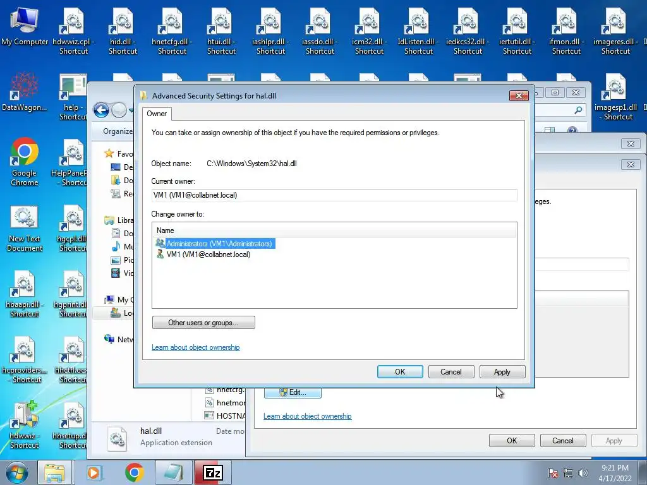Open Learn about object ownership link in back window
Viewport: 647px width, 485px height.
pyautogui.click(x=308, y=416)
